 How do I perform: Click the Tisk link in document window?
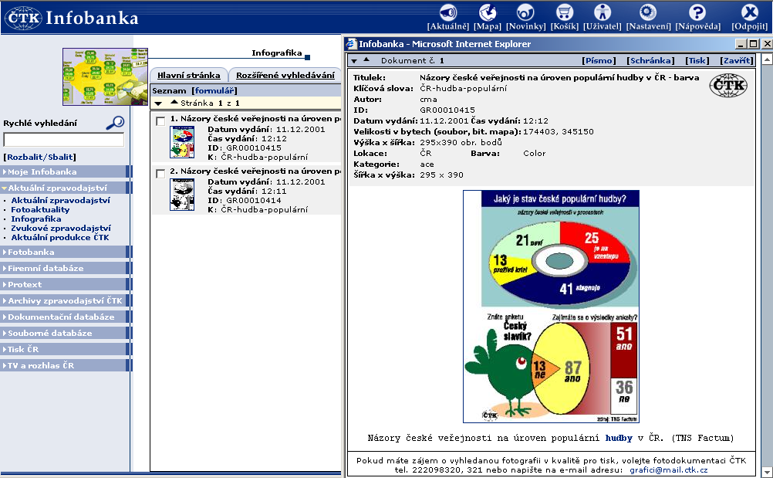[x=697, y=60]
